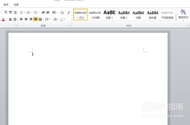The image size is (190, 125).
Task: Switch to the 审阅 ribbon tab
Action: (x=6, y=5)
